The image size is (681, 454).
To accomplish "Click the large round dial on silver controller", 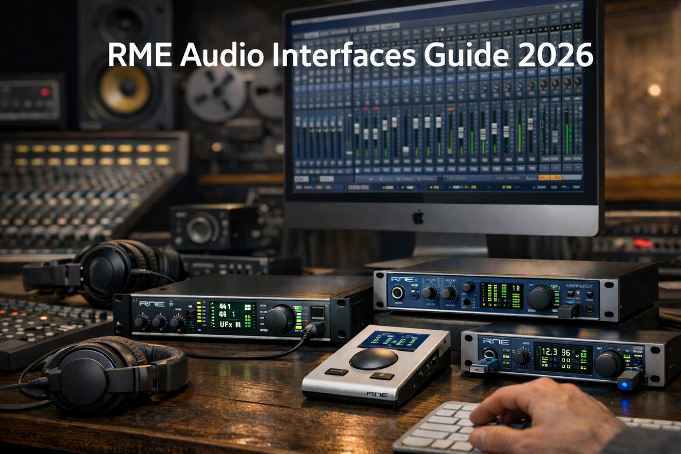I will coord(373,358).
